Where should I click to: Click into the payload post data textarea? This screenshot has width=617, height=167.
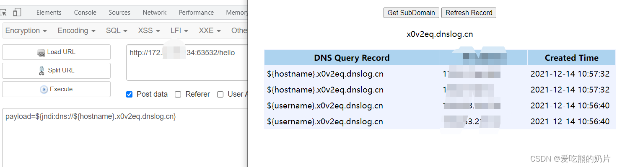[125, 137]
